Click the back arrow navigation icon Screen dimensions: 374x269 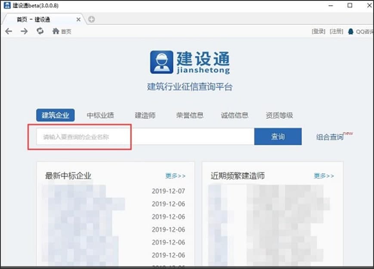point(9,31)
